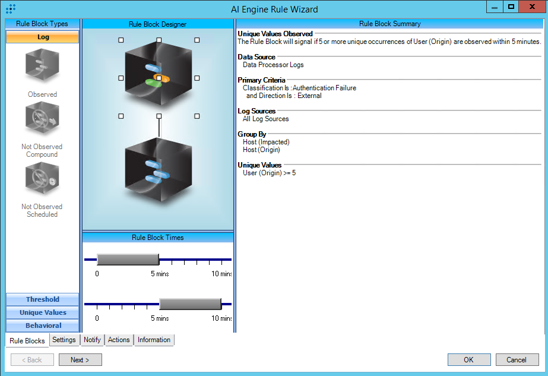Go to the Actions tab
This screenshot has width=548, height=376.
point(119,340)
